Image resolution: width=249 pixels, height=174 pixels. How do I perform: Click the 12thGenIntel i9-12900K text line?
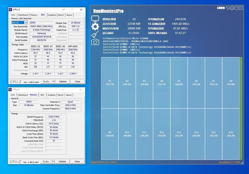point(126,38)
